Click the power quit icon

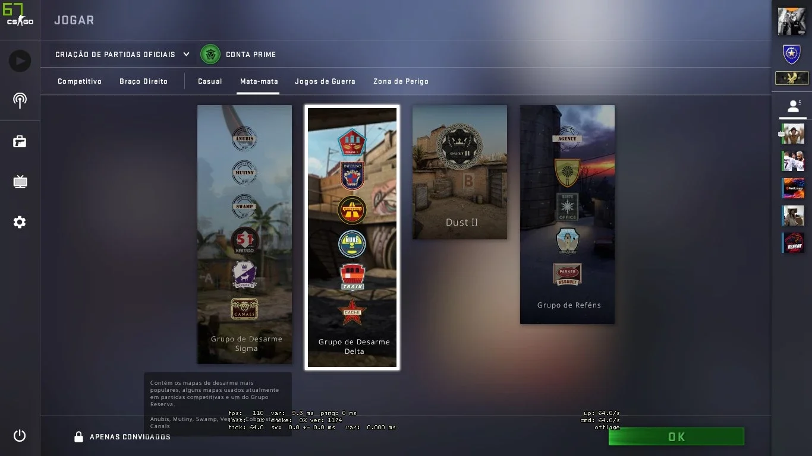[x=20, y=436]
